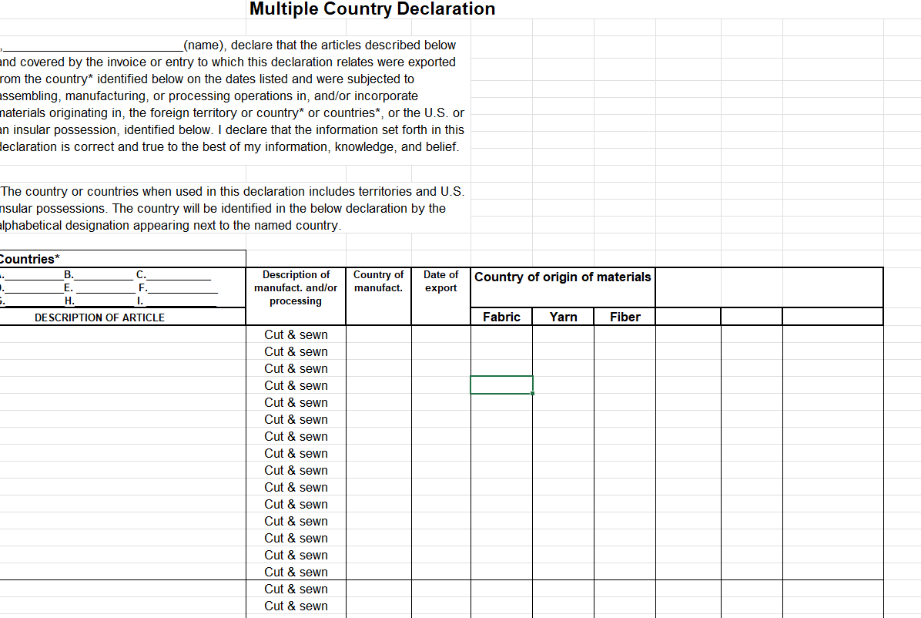Viewport: 921px width, 618px height.
Task: Click the green-outlined active cell in Fabric column
Action: 501,385
